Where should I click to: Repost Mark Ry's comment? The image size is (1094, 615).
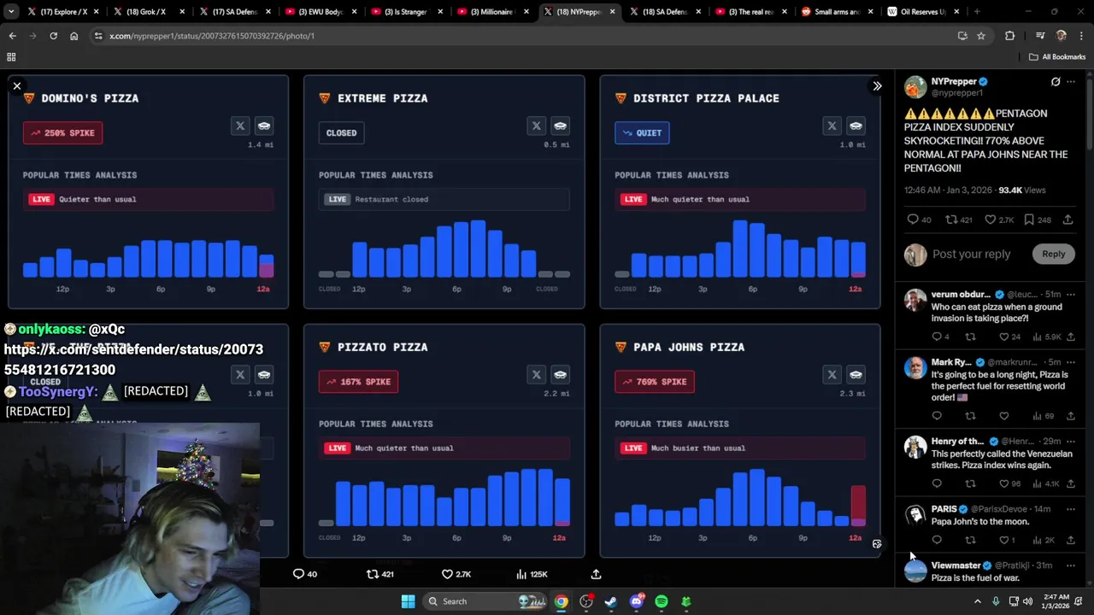[970, 416]
